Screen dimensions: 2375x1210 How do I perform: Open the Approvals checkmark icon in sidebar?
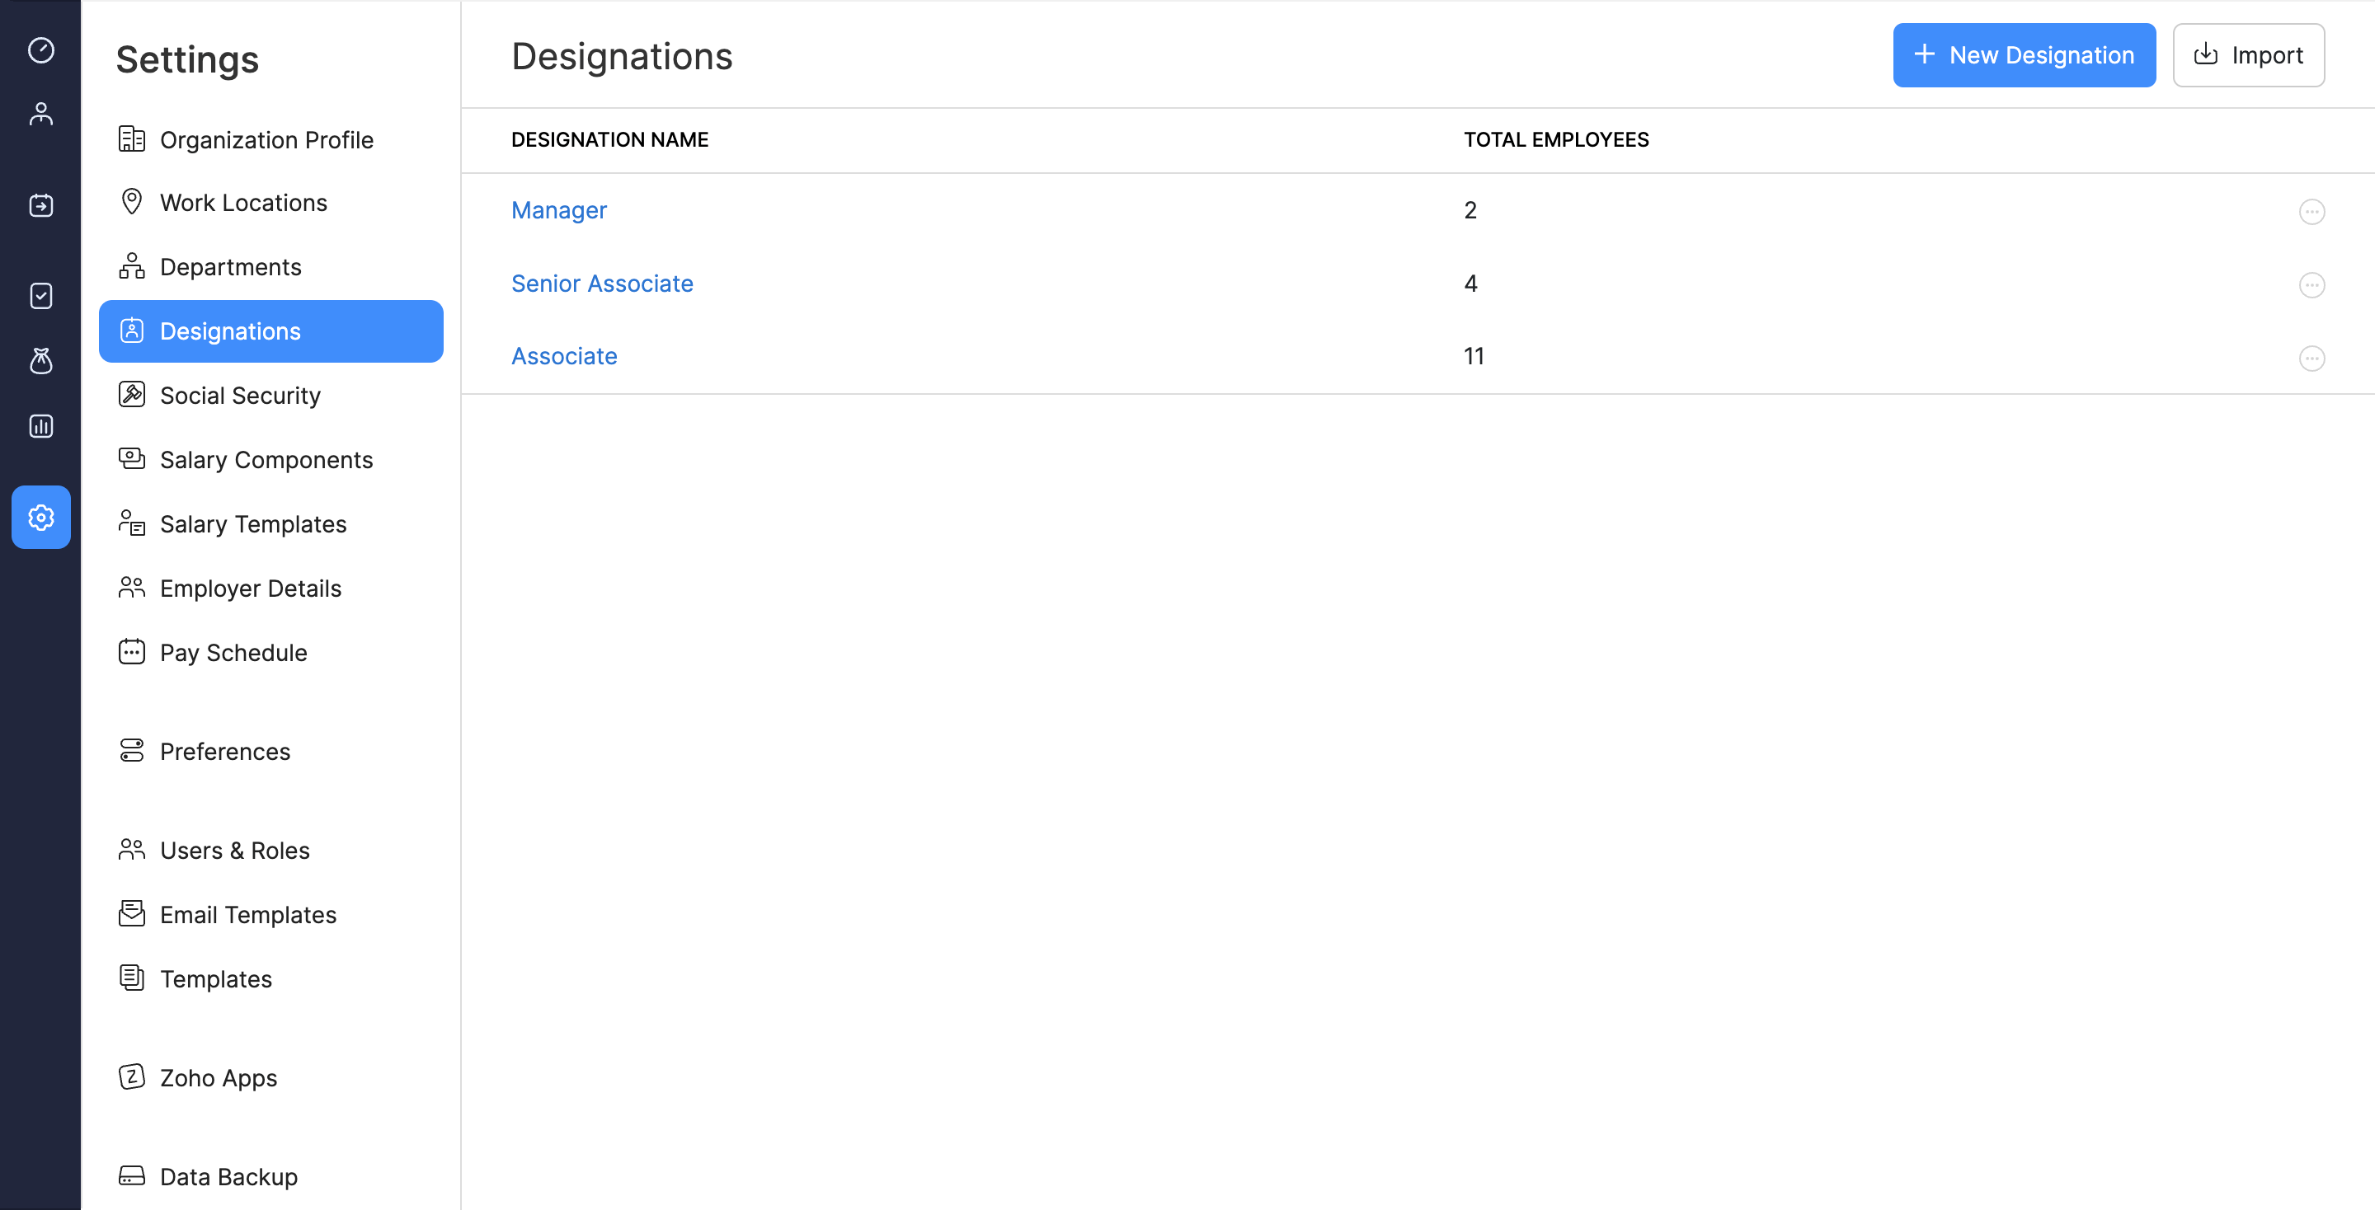click(x=40, y=295)
